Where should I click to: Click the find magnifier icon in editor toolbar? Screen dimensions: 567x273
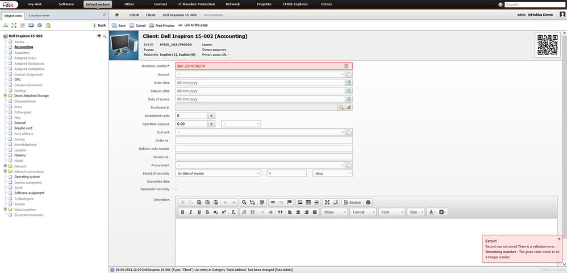pyautogui.click(x=244, y=202)
